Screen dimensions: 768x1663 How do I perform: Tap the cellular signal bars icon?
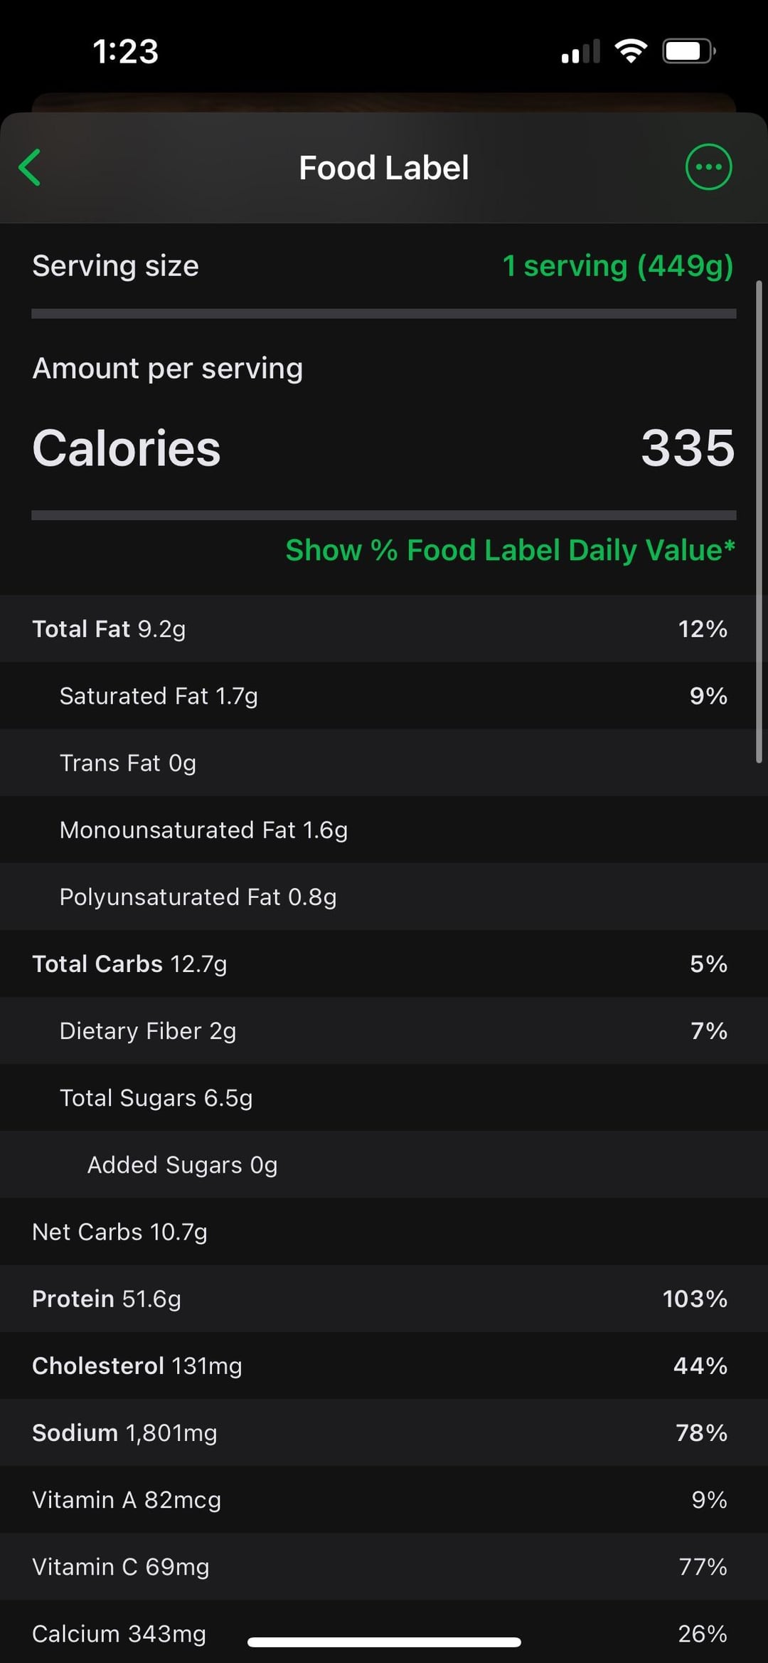pyautogui.click(x=580, y=52)
